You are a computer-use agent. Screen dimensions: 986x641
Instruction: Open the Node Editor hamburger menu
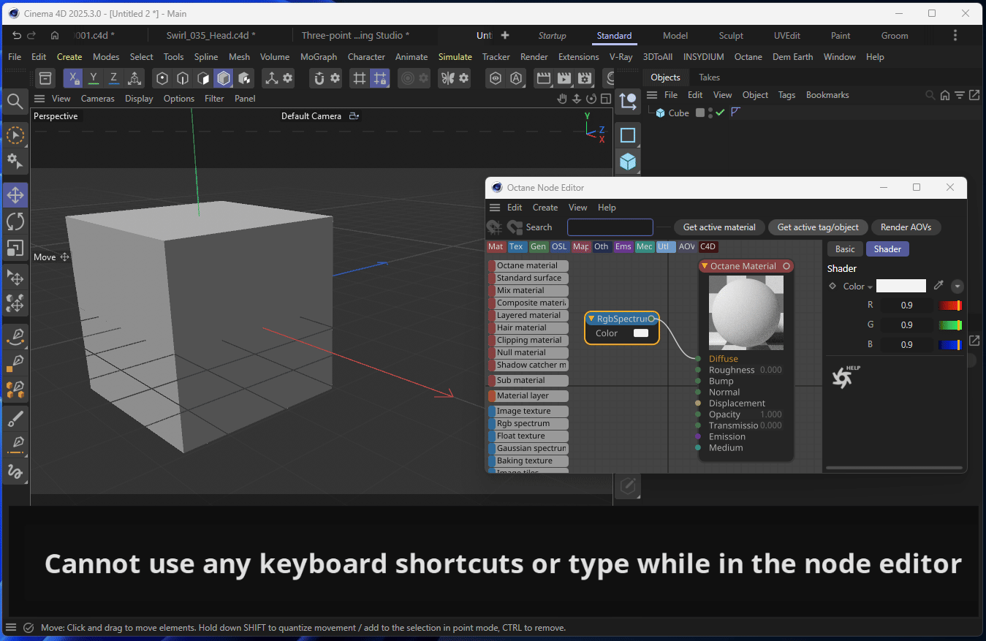click(x=495, y=208)
